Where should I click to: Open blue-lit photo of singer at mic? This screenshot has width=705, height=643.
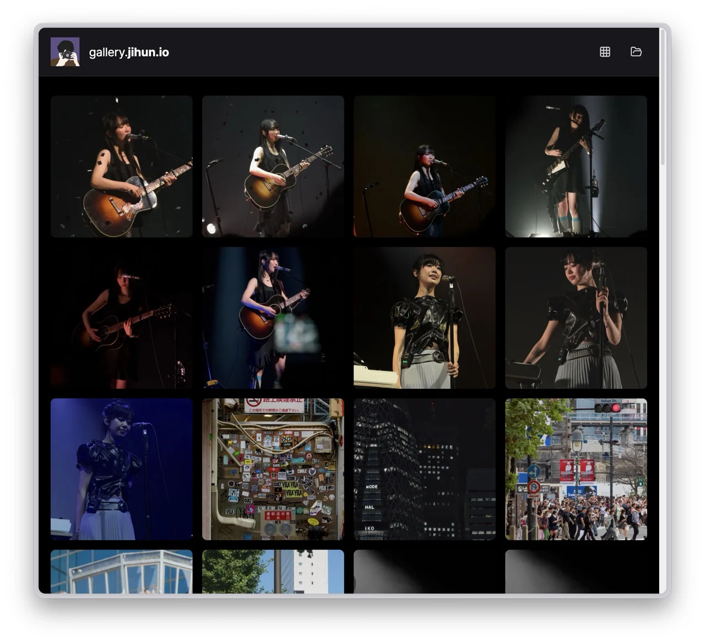[x=122, y=469]
